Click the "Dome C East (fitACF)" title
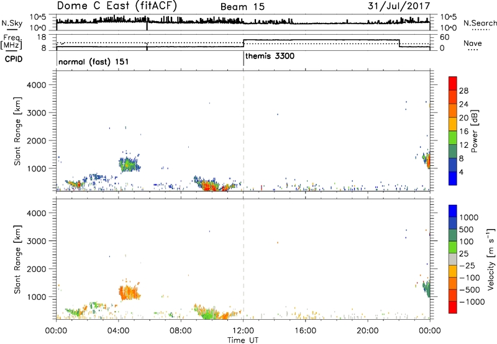 (x=117, y=6)
